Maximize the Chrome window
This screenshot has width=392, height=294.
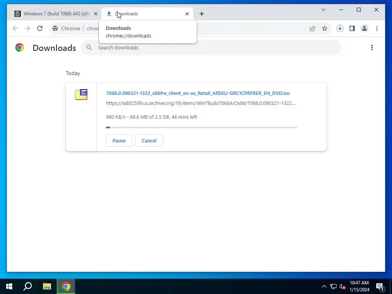359,10
